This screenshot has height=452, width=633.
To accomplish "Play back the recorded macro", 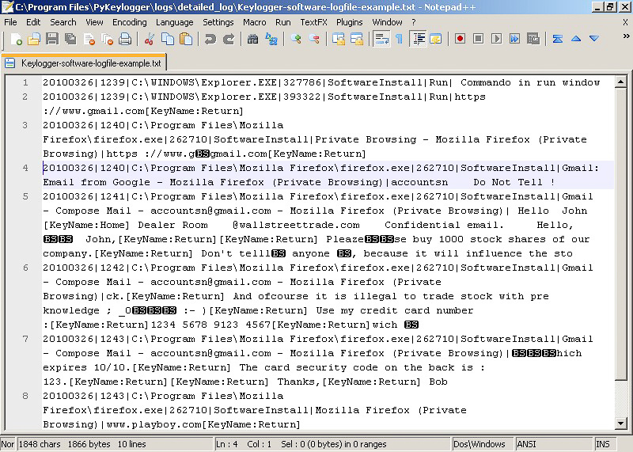I will pos(497,39).
